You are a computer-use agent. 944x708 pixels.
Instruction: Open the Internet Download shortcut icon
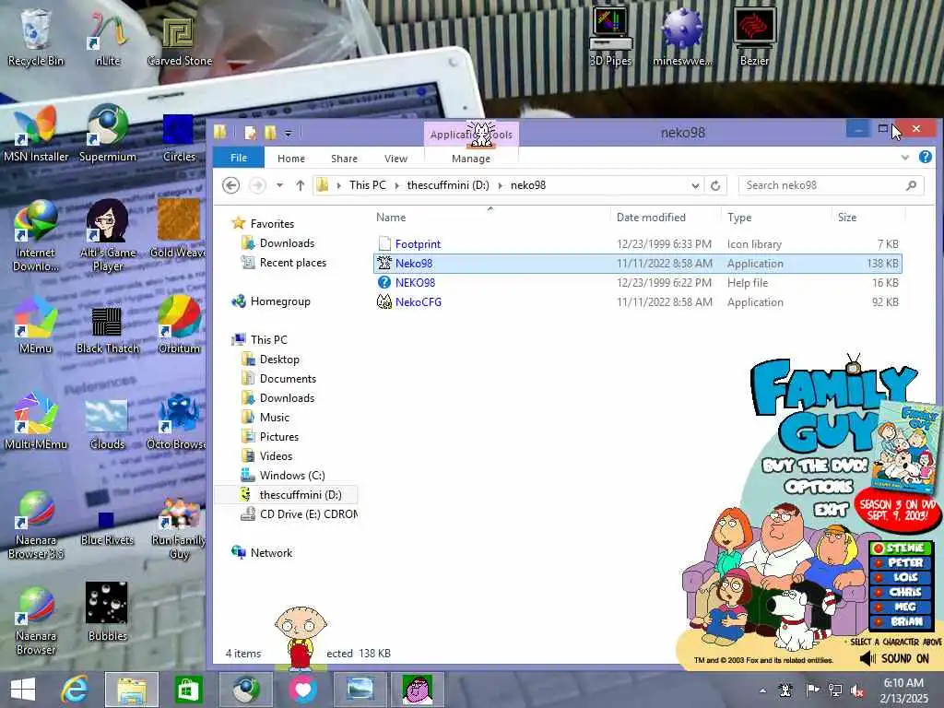pyautogui.click(x=35, y=235)
